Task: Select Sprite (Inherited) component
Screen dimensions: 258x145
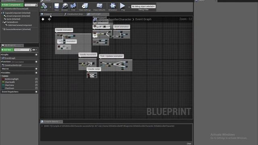Action: point(13,19)
